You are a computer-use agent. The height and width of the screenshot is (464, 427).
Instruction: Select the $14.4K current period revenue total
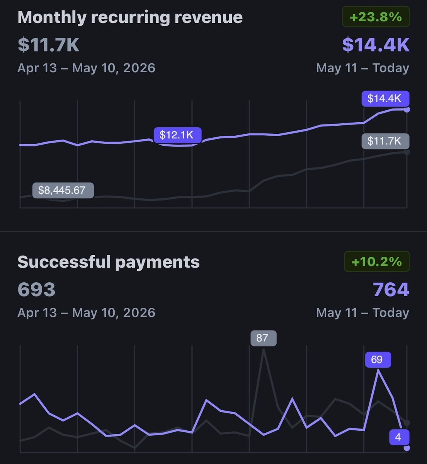click(376, 44)
